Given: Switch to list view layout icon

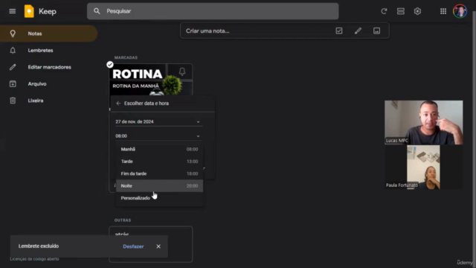Looking at the screenshot, I should [401, 11].
